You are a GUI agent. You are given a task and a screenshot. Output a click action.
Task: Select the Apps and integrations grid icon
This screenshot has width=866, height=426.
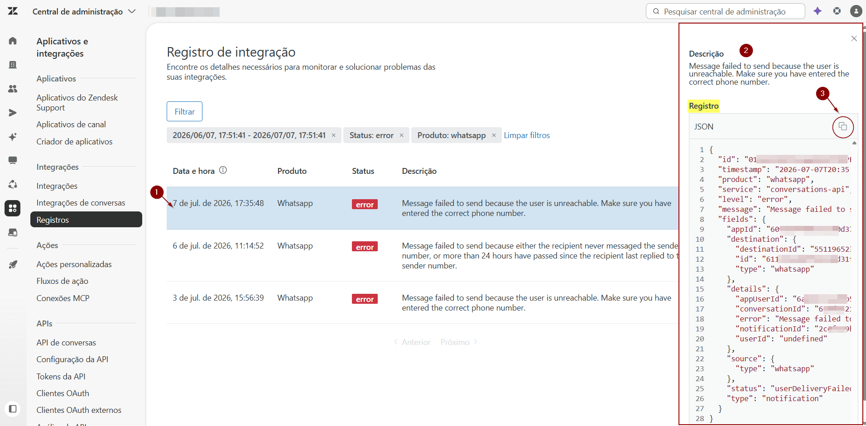click(13, 208)
